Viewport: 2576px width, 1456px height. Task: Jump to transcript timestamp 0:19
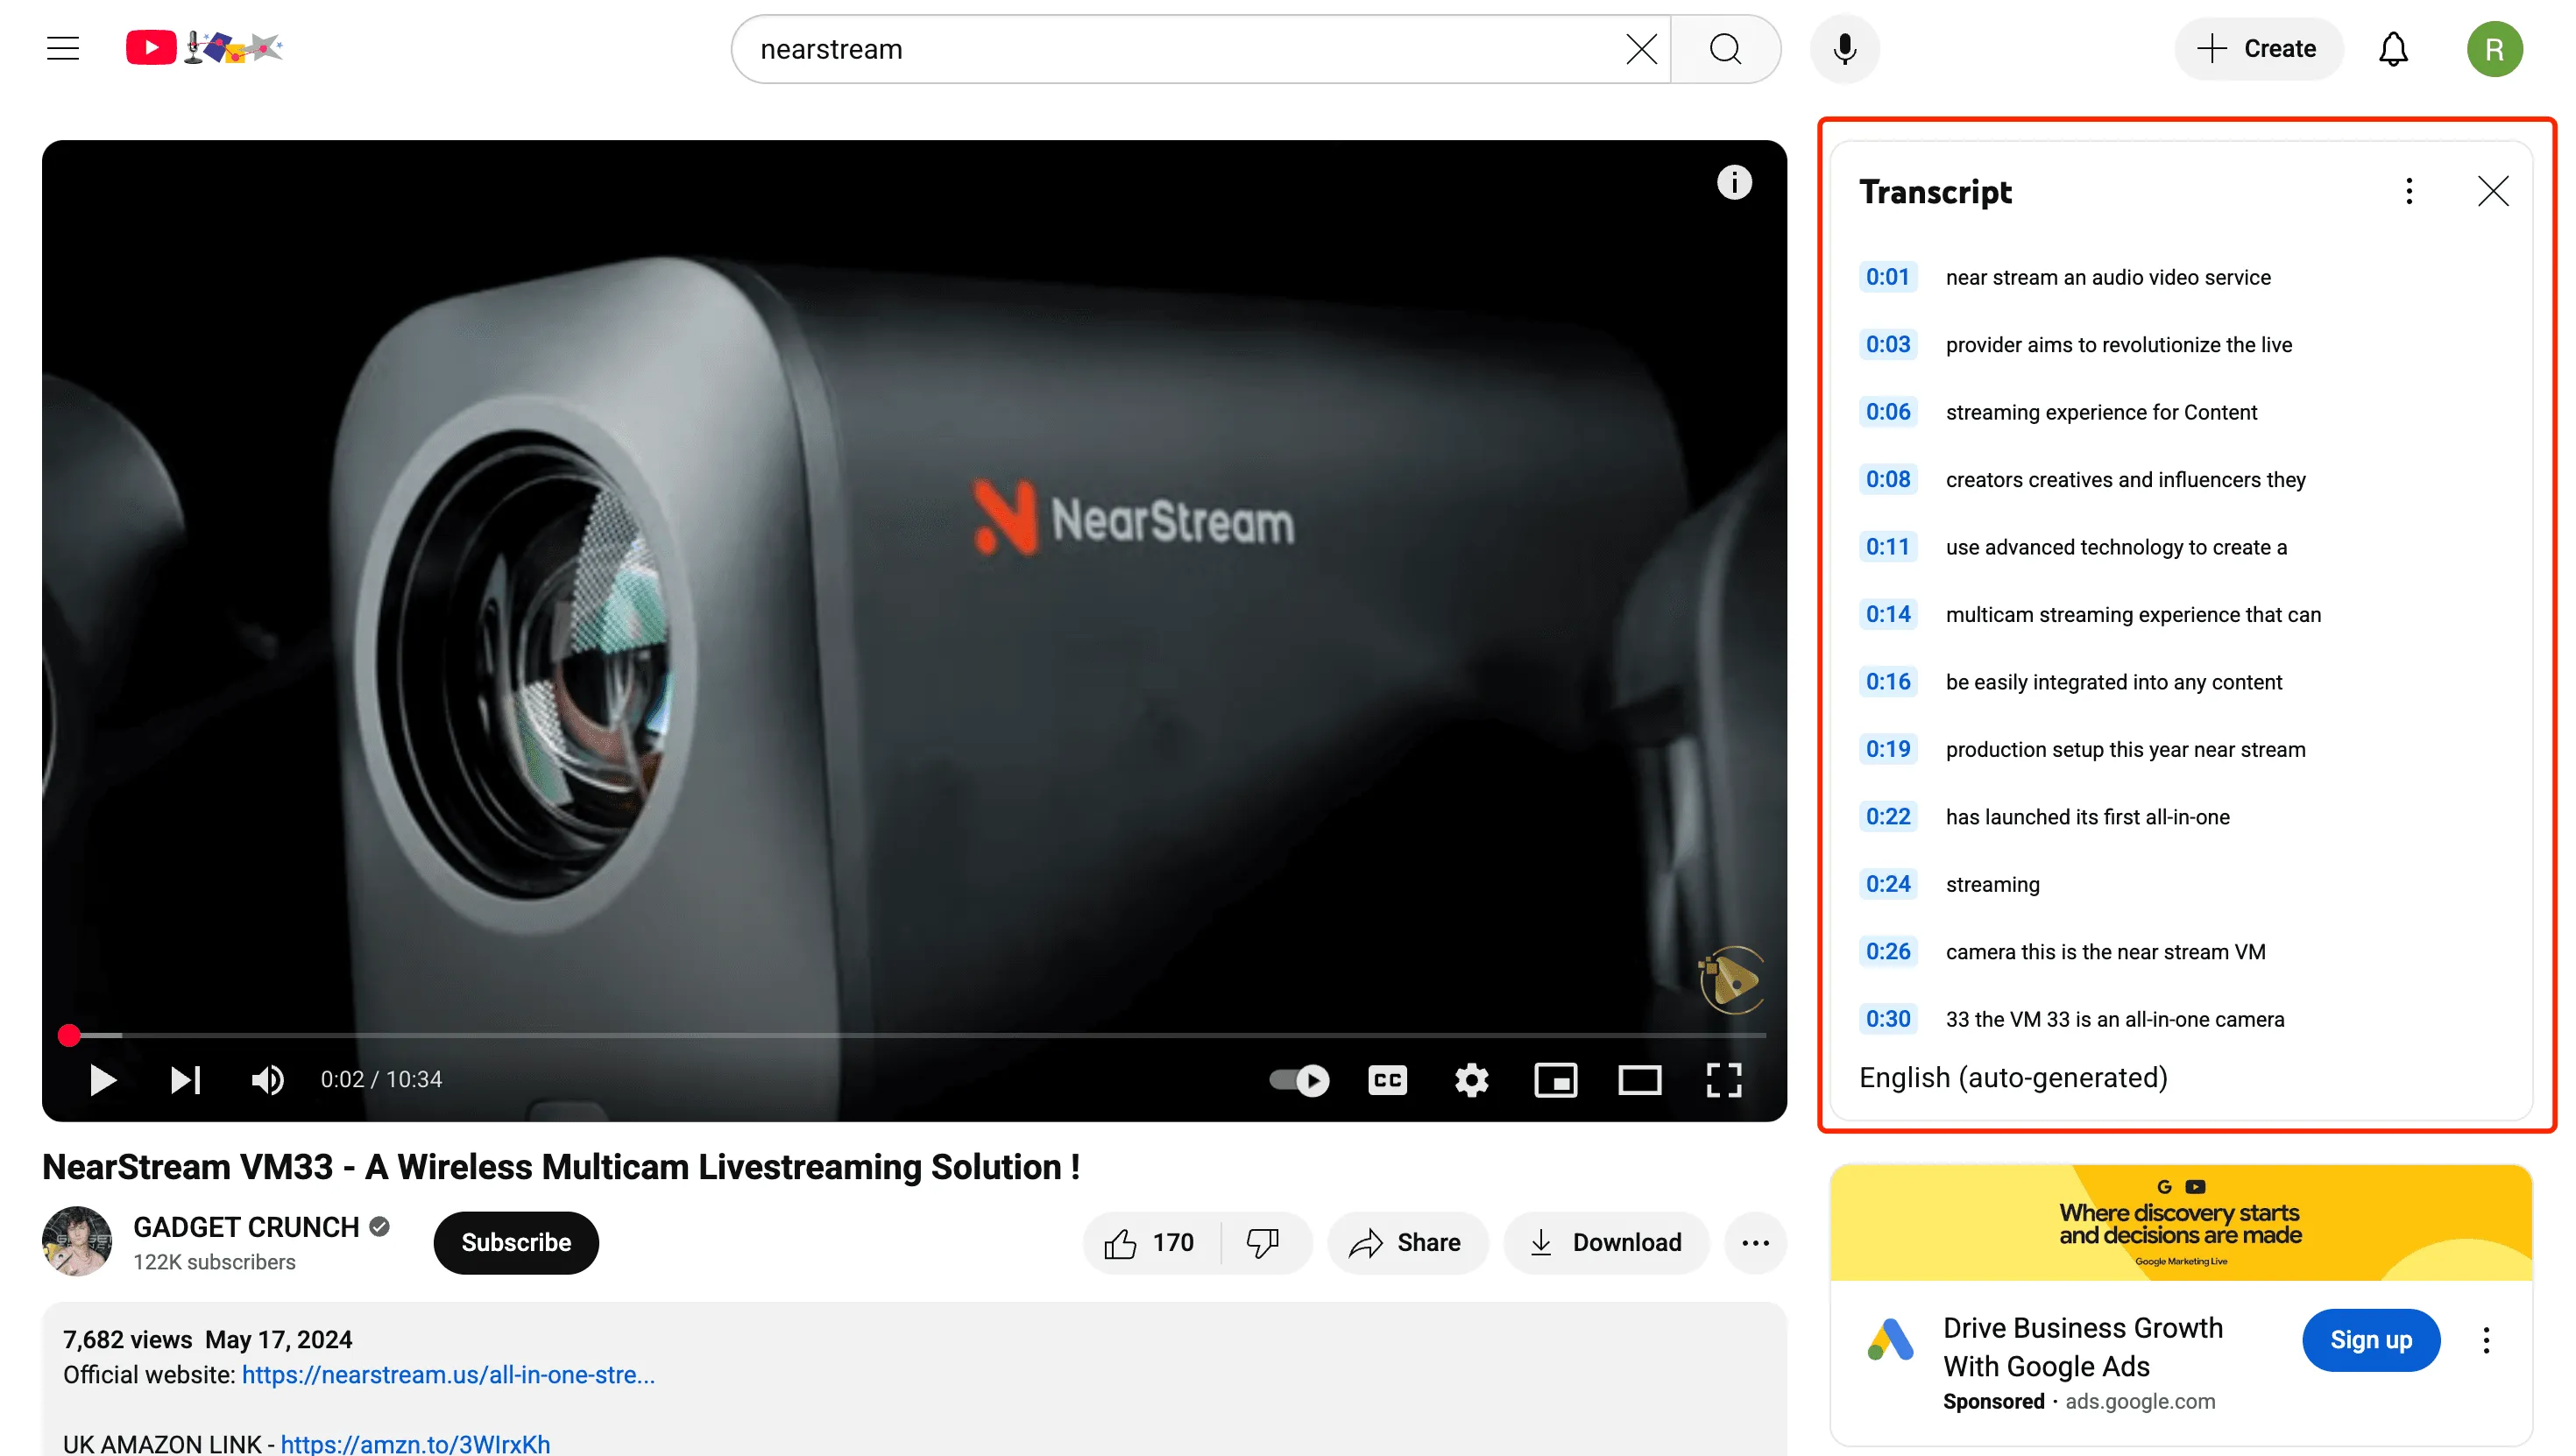1887,749
